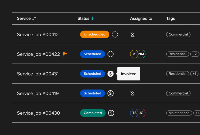Expand the 2 tag counter on job #00422
The height and width of the screenshot is (135, 200).
195,54
